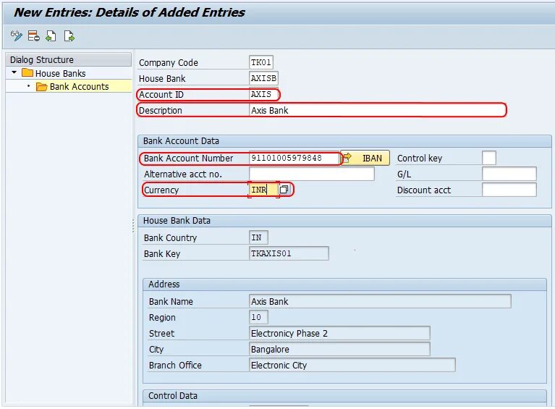Click the House Bank Data section title
Screen dimensions: 555x409
coord(177,220)
